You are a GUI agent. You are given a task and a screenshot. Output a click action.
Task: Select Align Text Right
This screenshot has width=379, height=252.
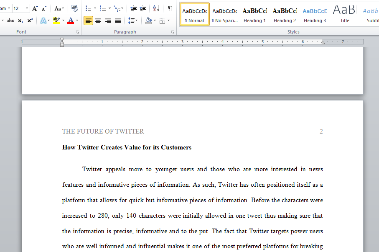pyautogui.click(x=108, y=21)
